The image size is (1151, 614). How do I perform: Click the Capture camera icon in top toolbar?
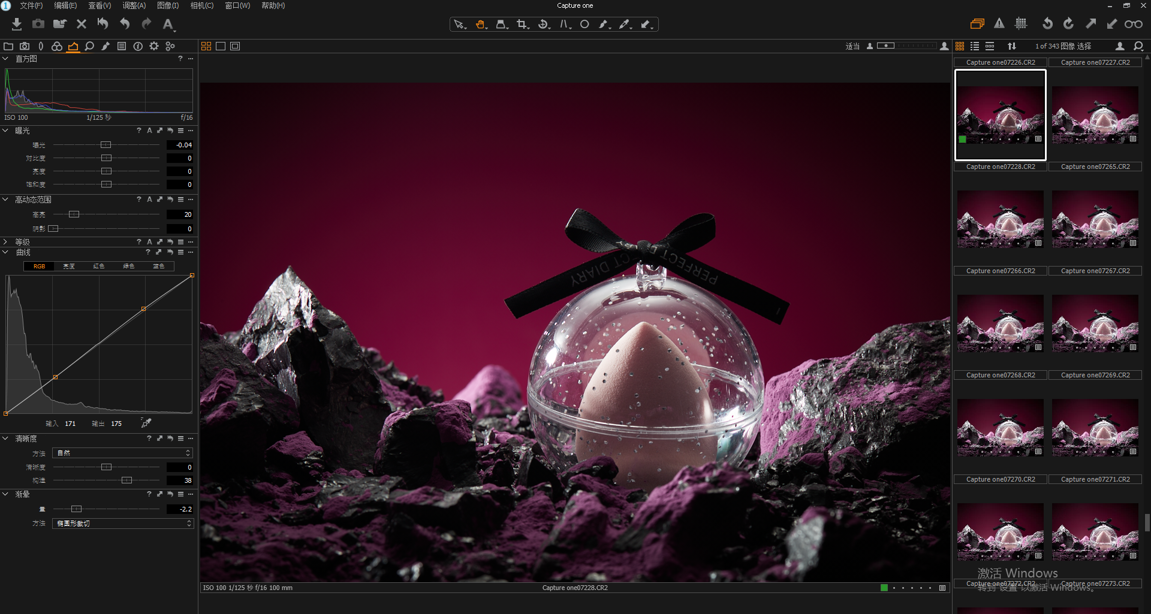[x=38, y=24]
